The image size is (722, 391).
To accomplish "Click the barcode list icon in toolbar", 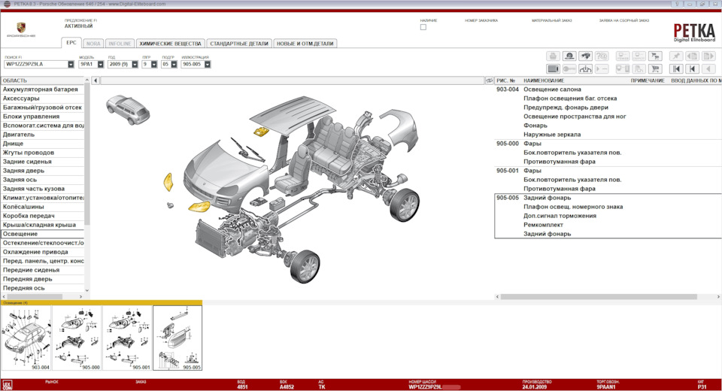I will pyautogui.click(x=553, y=68).
